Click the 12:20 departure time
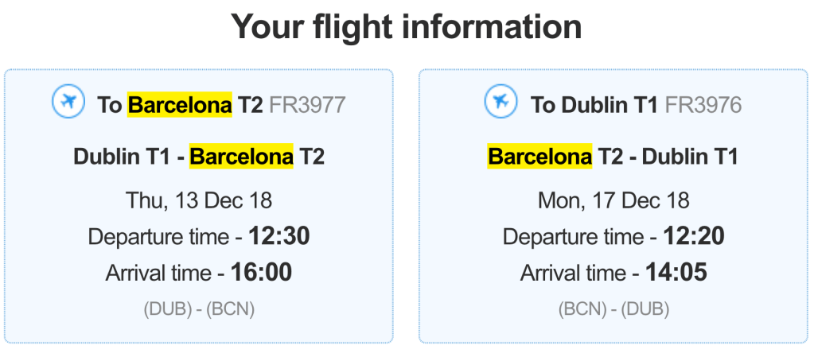This screenshot has width=814, height=357. click(x=692, y=236)
